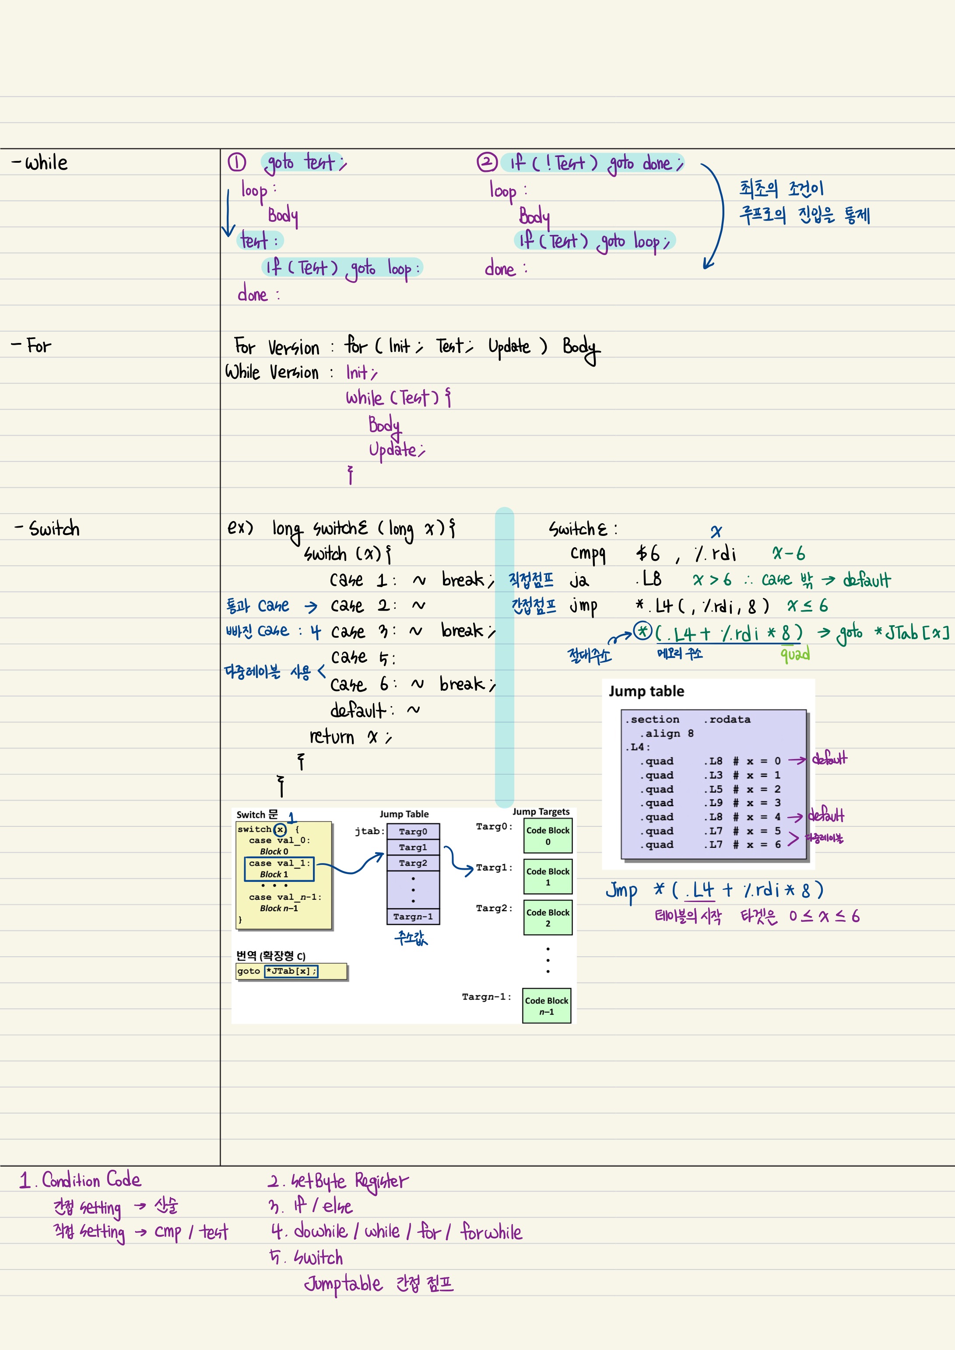955x1350 pixels.
Task: Click the circled x in switch(x) diagram
Action: [x=280, y=829]
